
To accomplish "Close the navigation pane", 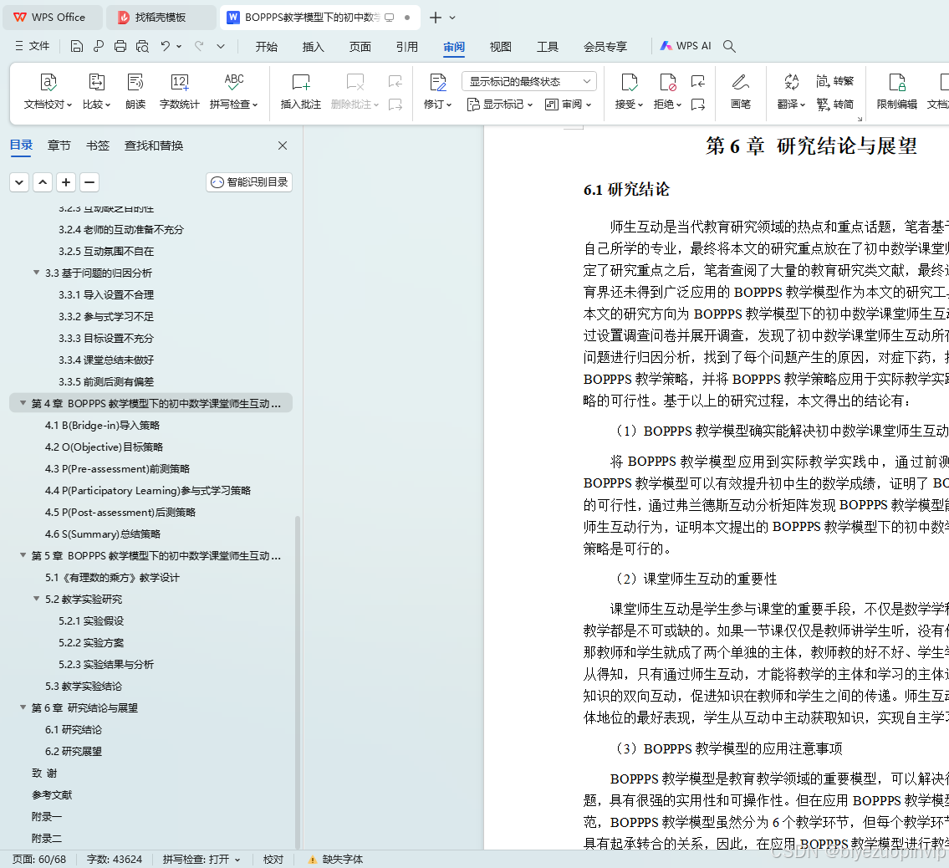I will coord(283,146).
